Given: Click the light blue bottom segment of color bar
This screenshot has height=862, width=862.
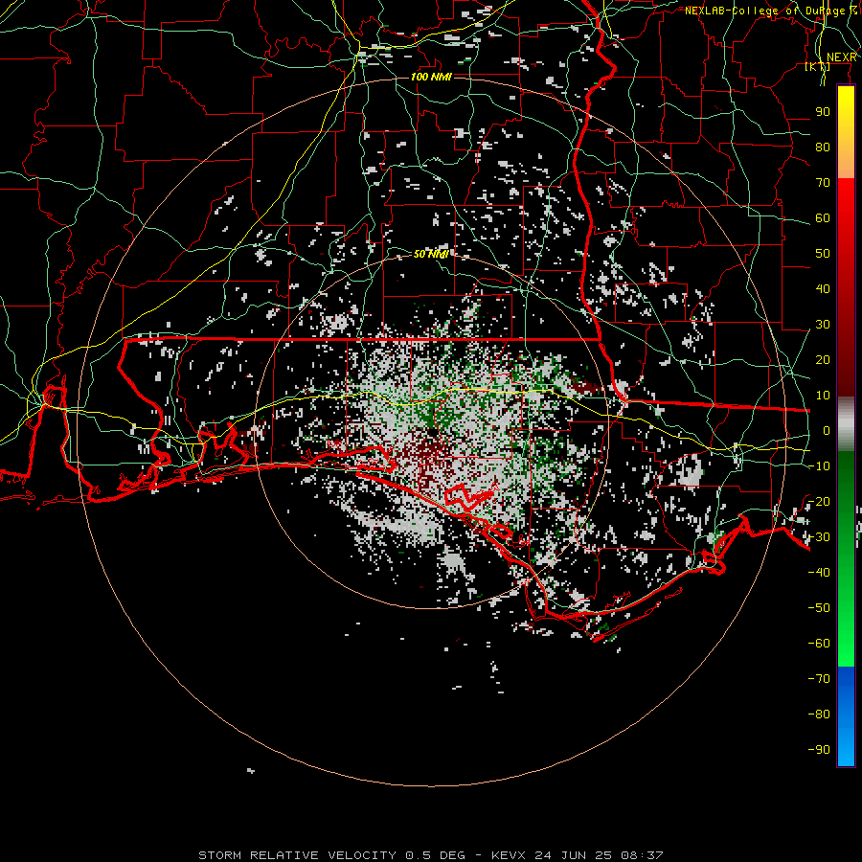Looking at the screenshot, I should click(x=846, y=748).
